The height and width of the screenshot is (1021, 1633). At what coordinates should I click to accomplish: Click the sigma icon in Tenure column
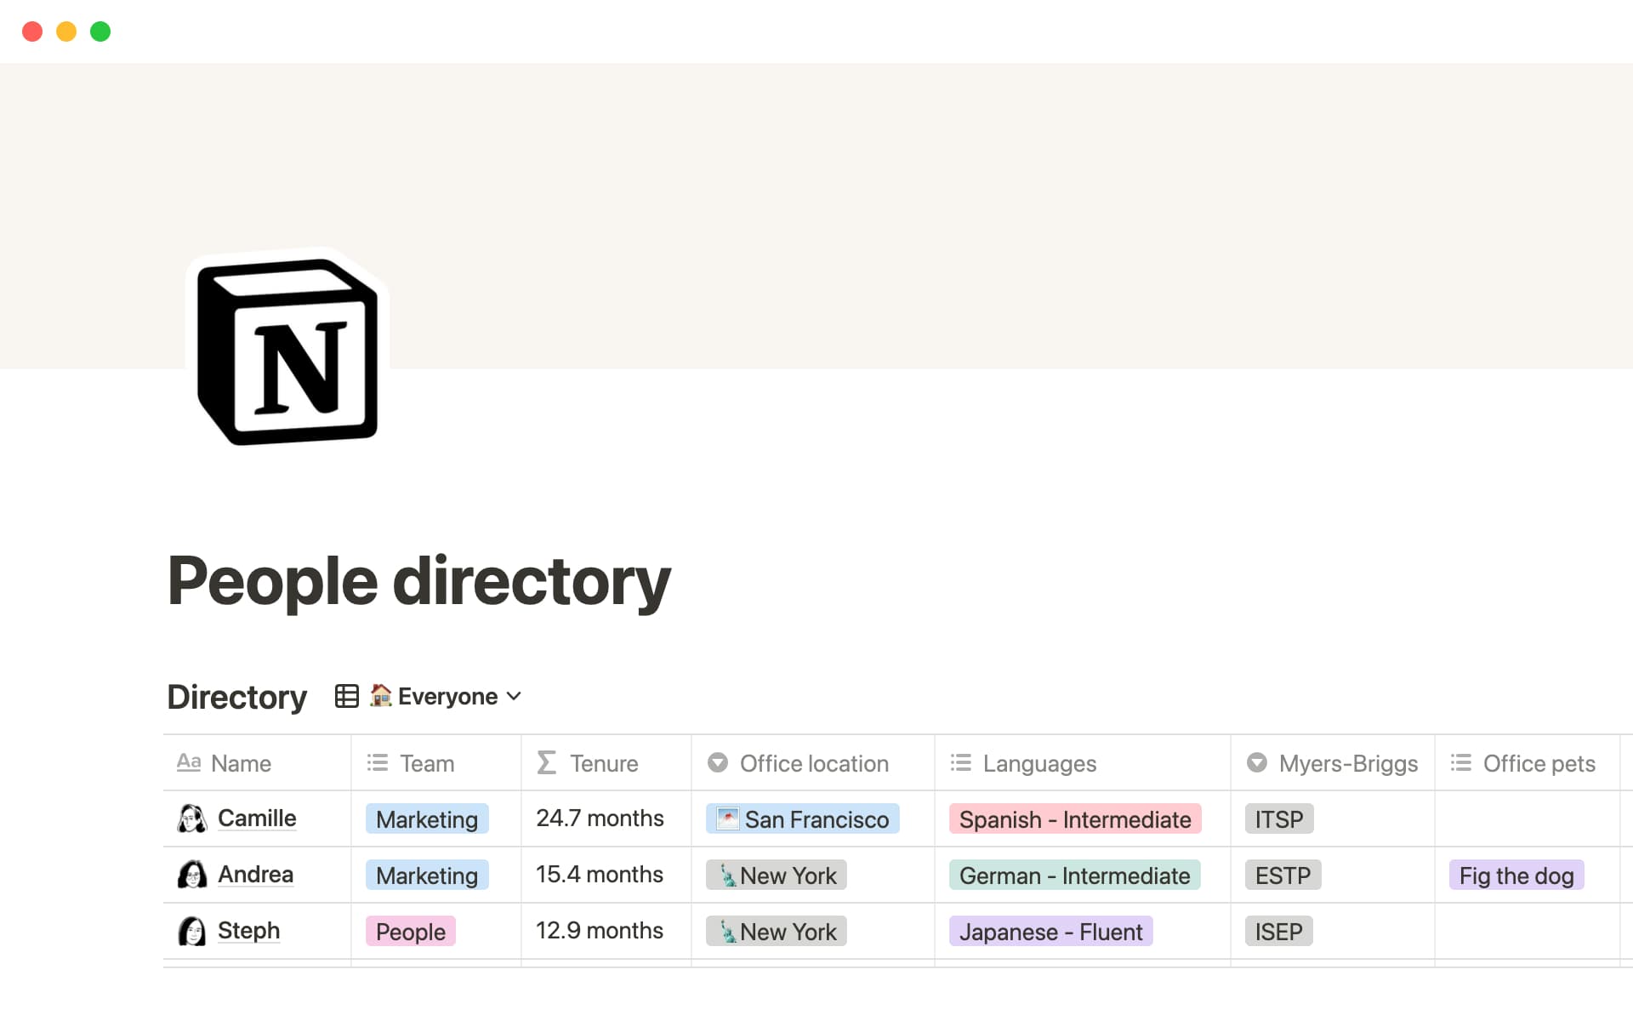547,762
